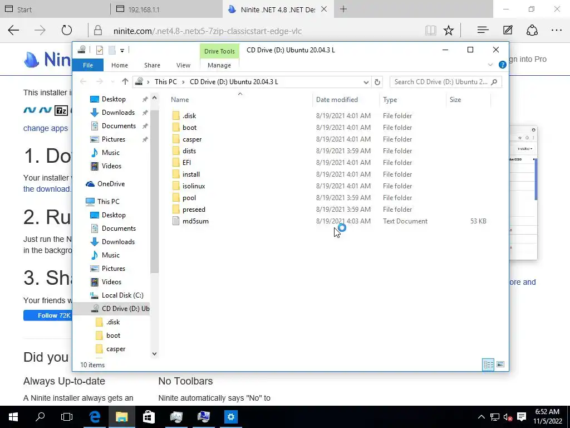Open Music under This PC
This screenshot has width=570, height=428.
click(x=111, y=255)
